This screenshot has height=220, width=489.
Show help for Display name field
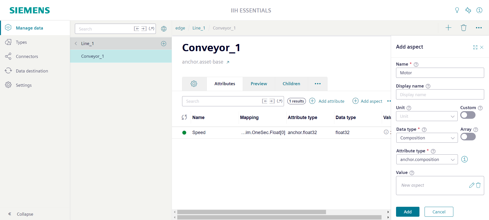pyautogui.click(x=428, y=86)
